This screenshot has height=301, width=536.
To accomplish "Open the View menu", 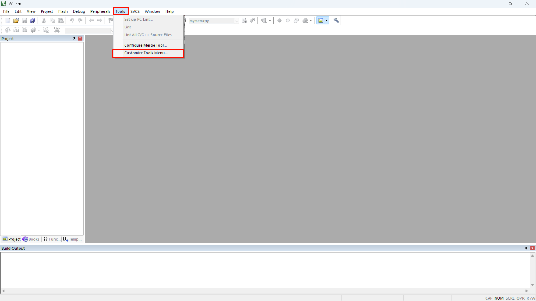I will [x=31, y=11].
